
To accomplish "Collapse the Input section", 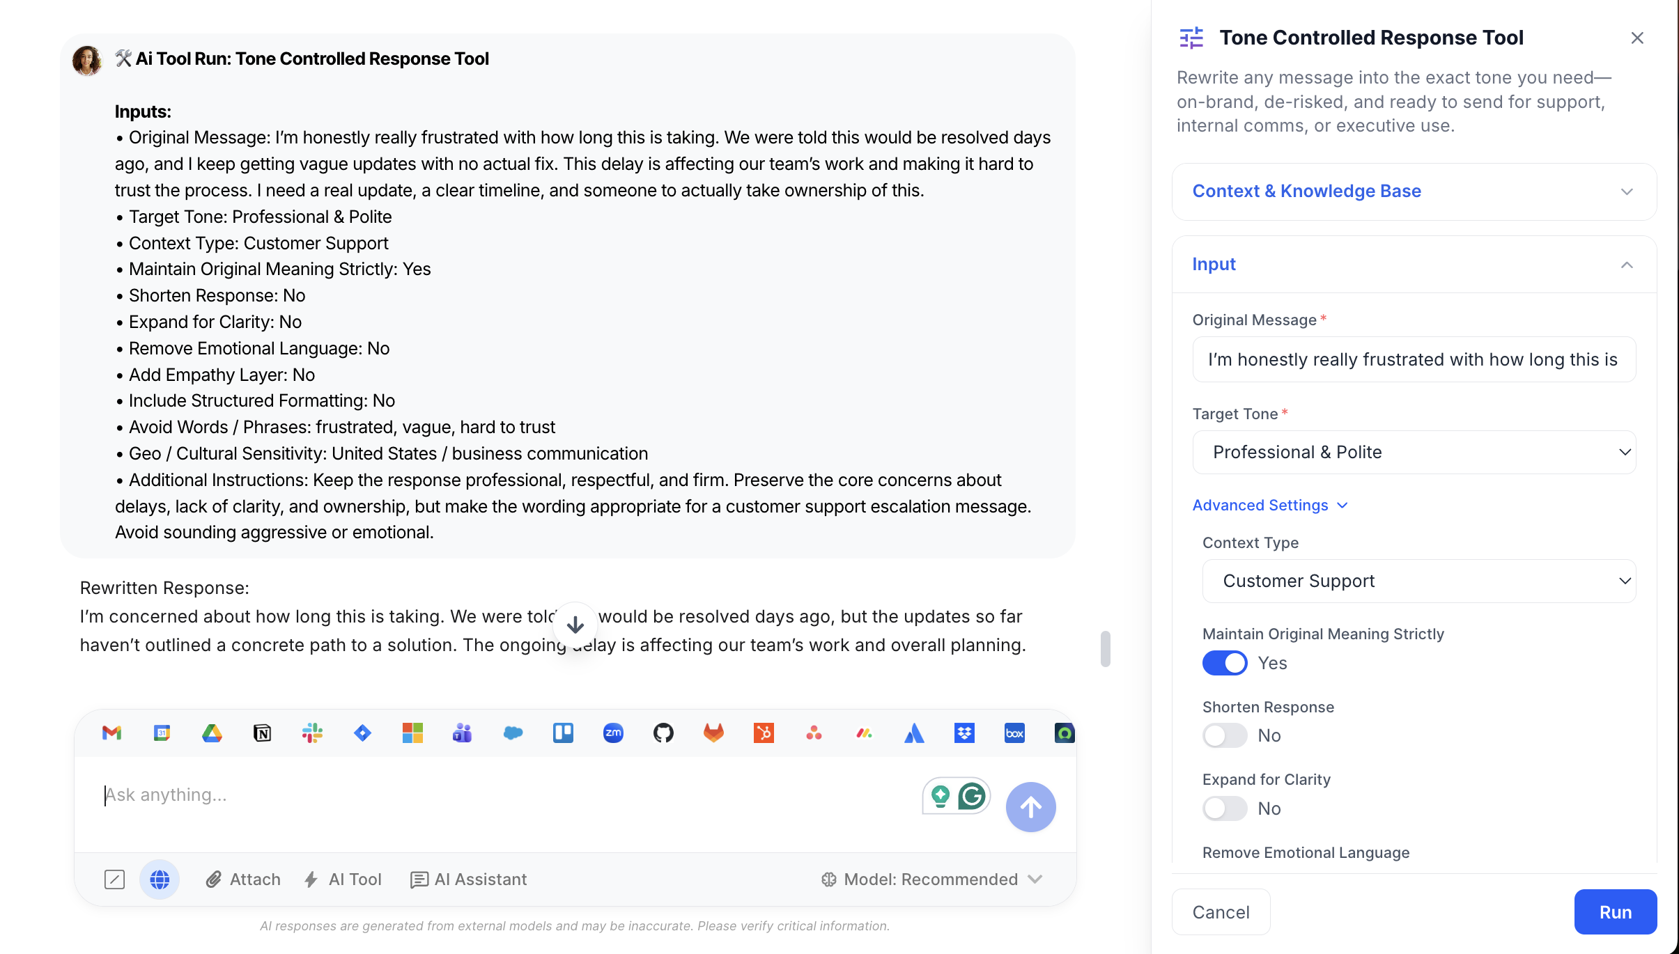I will 1626,265.
